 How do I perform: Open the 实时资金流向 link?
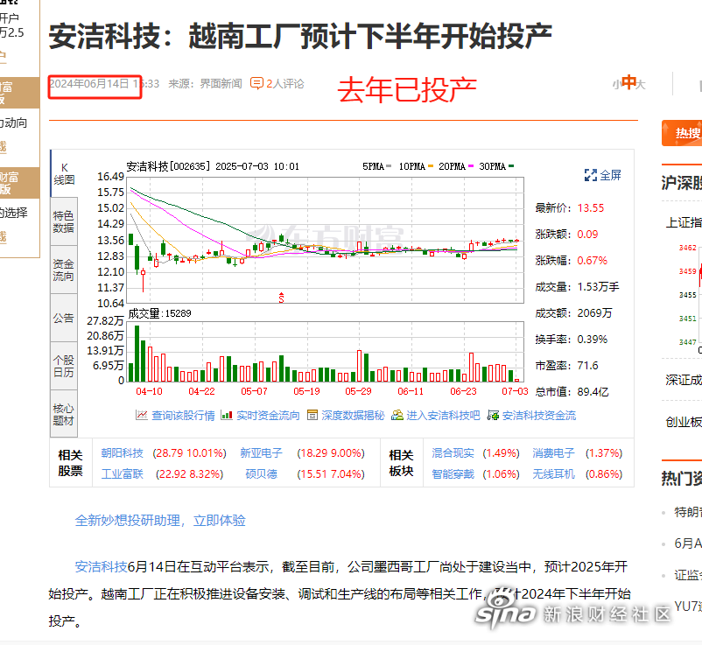point(268,416)
